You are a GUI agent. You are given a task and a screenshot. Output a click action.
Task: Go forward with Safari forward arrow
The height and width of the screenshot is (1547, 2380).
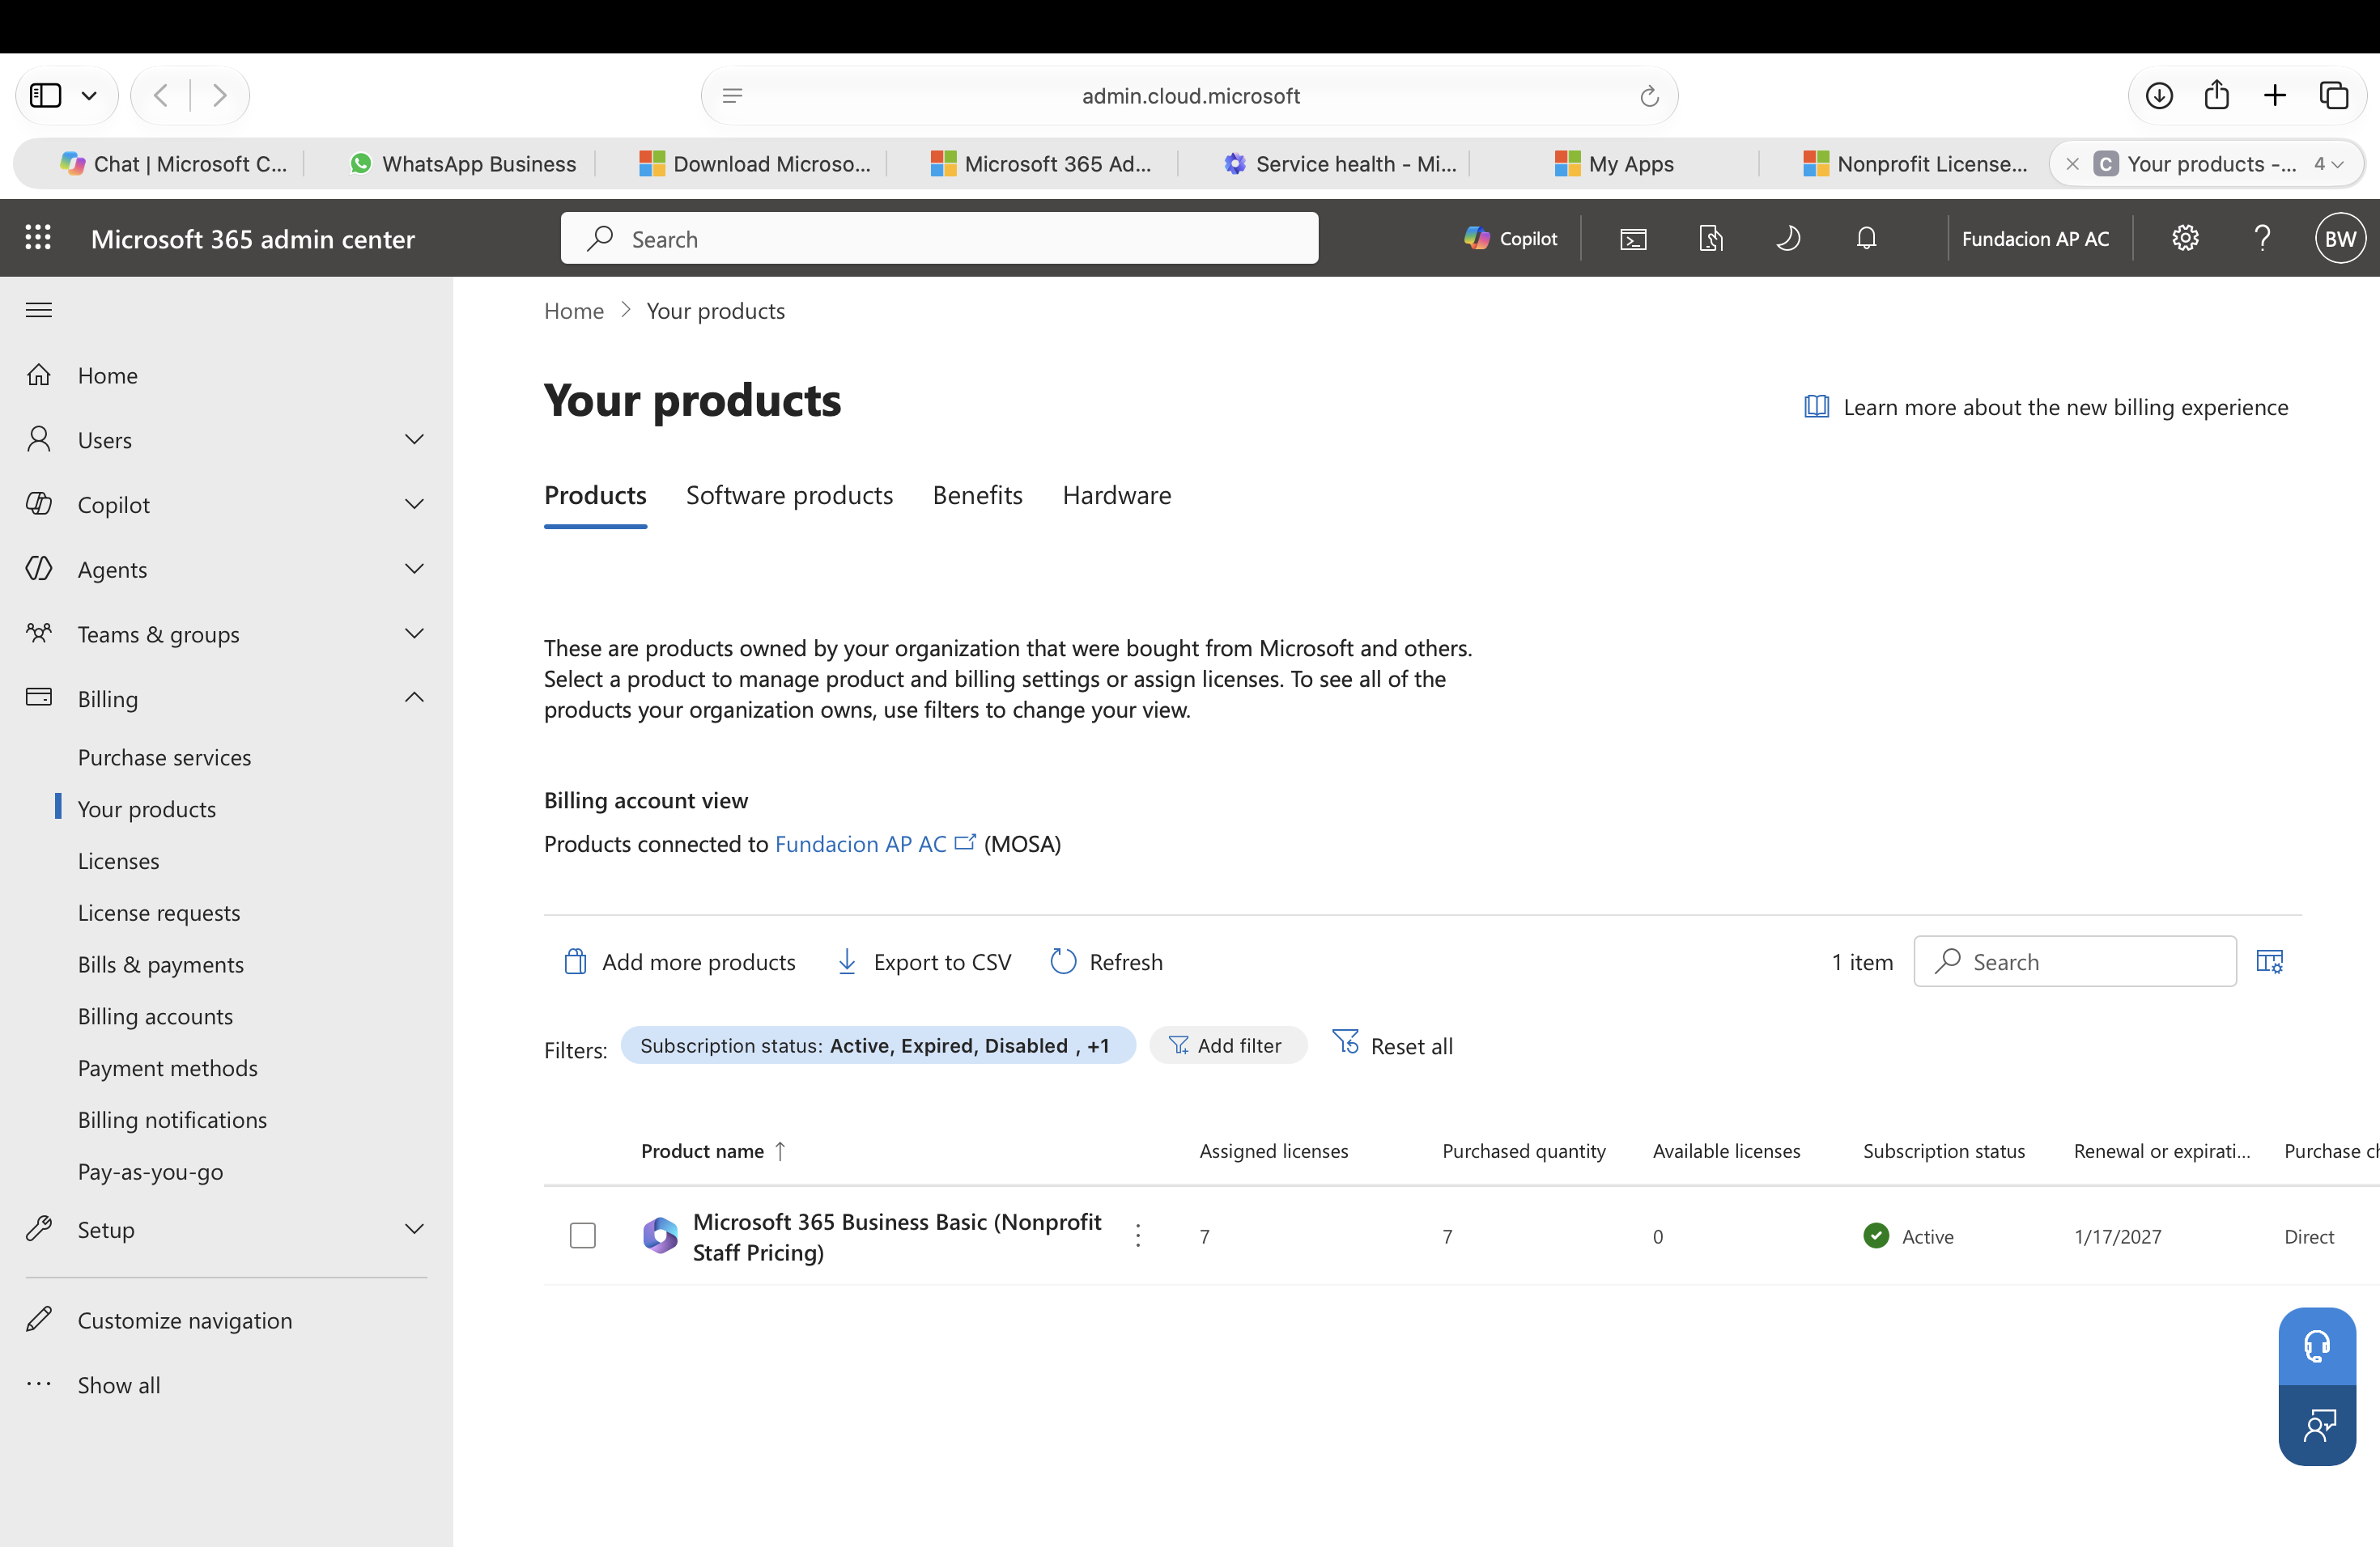coord(220,95)
